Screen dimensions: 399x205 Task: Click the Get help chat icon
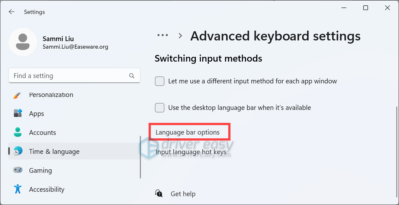(x=159, y=194)
